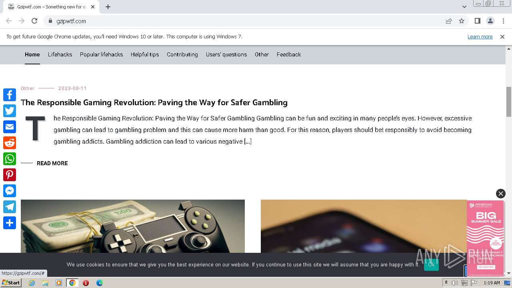Share via WhatsApp sidebar icon
Screen dimensions: 512x288
coord(10,159)
